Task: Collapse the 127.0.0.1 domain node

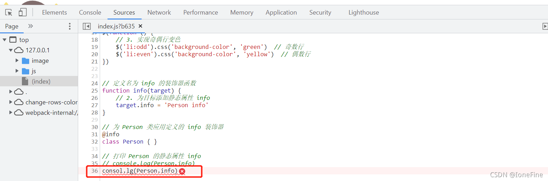Action: 11,50
